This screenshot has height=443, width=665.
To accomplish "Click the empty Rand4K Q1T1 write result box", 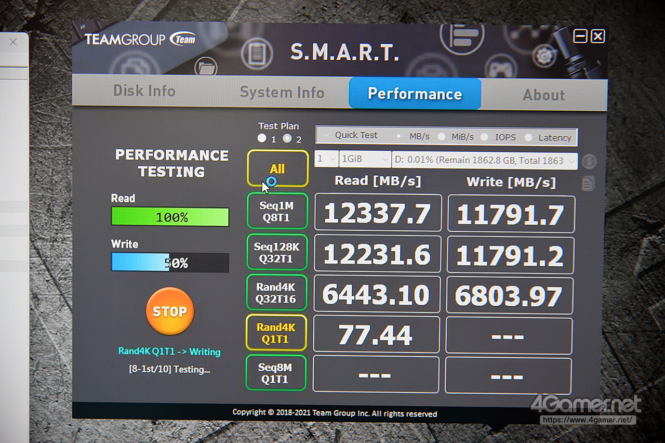I will click(509, 336).
